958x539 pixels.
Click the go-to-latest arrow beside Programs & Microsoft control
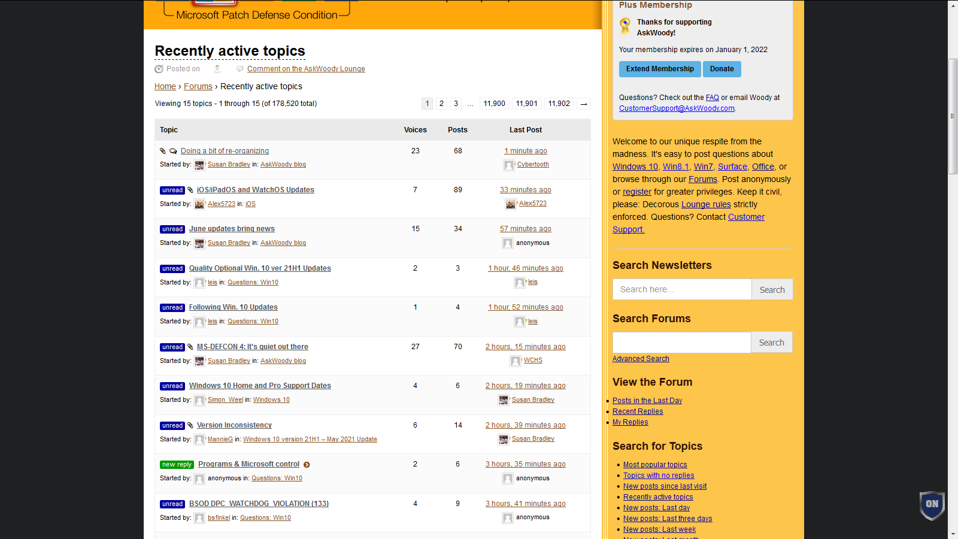click(307, 465)
